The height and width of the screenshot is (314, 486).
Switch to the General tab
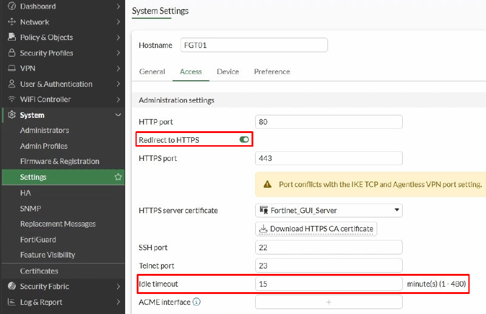152,72
